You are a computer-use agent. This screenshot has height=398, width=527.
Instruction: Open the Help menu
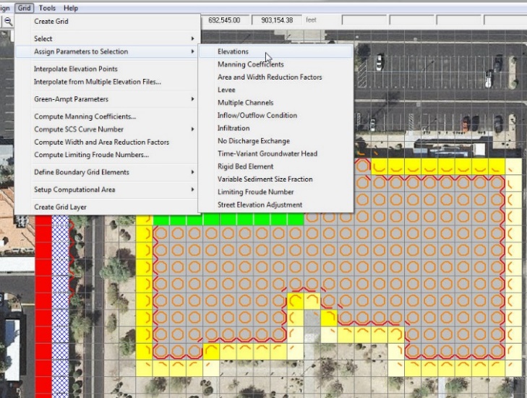[71, 8]
